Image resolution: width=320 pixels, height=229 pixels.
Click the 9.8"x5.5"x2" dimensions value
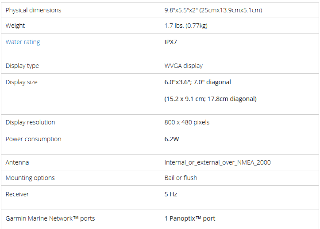(x=213, y=10)
